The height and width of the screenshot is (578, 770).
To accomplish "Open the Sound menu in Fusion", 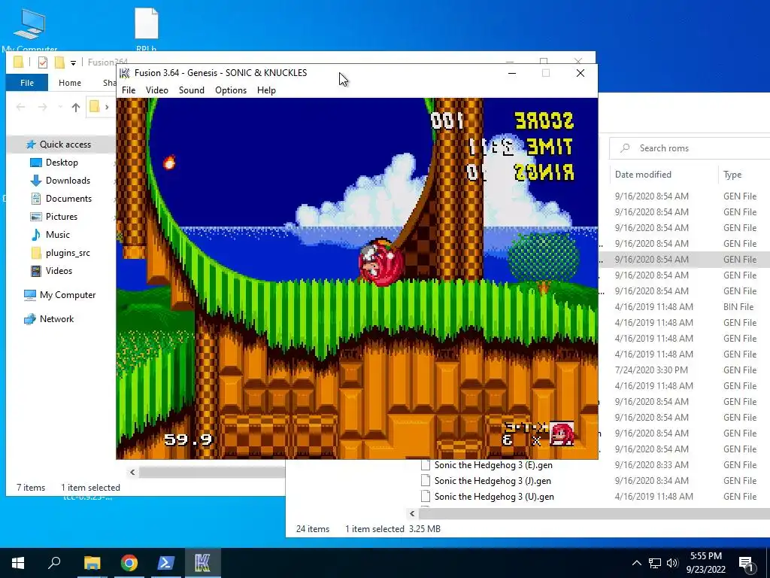I will coord(192,90).
